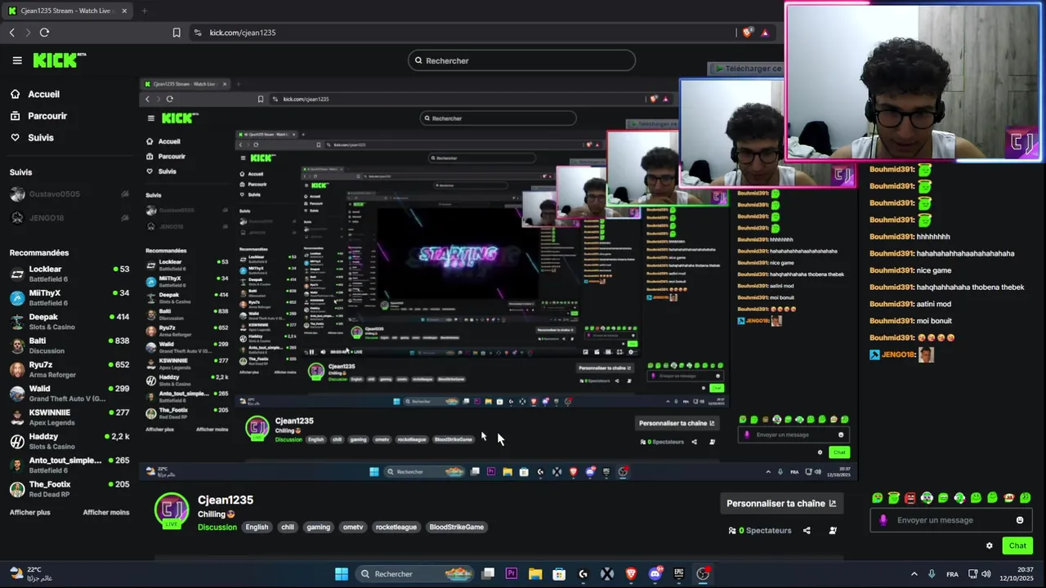Viewport: 1046px width, 588px height.
Task: Open Brave browser taskbar icon
Action: coord(631,574)
